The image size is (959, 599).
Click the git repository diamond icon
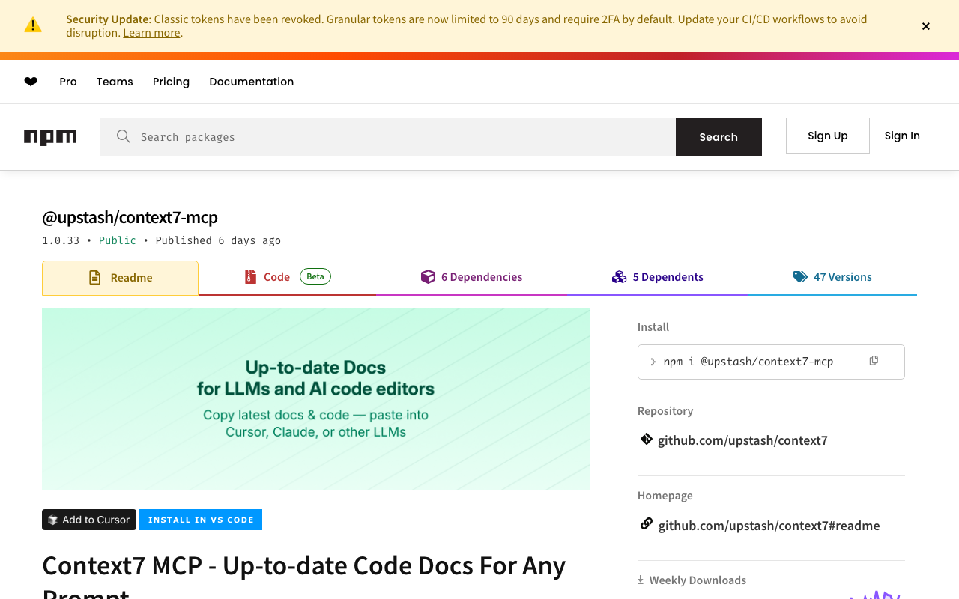point(646,439)
